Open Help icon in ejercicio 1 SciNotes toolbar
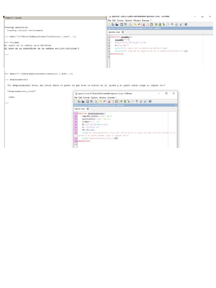This screenshot has width=216, height=288. pyautogui.click(x=186, y=24)
